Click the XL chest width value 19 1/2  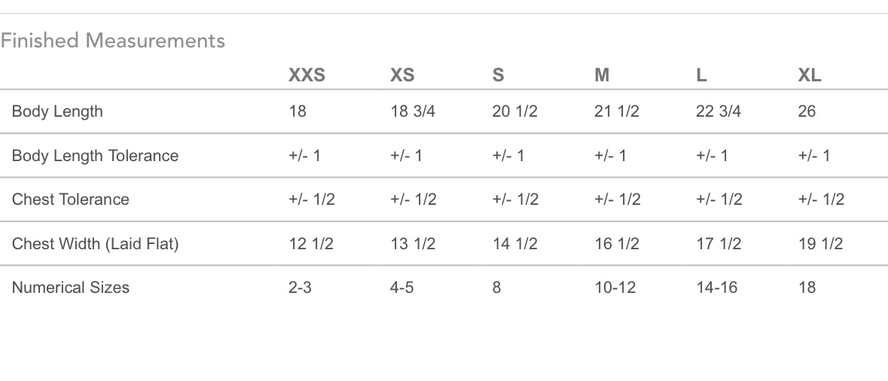(820, 244)
